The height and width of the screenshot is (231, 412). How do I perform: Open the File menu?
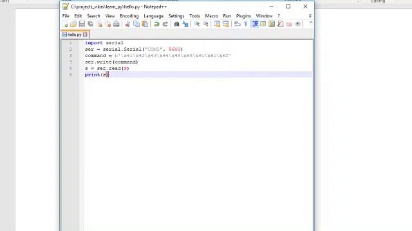(x=66, y=16)
